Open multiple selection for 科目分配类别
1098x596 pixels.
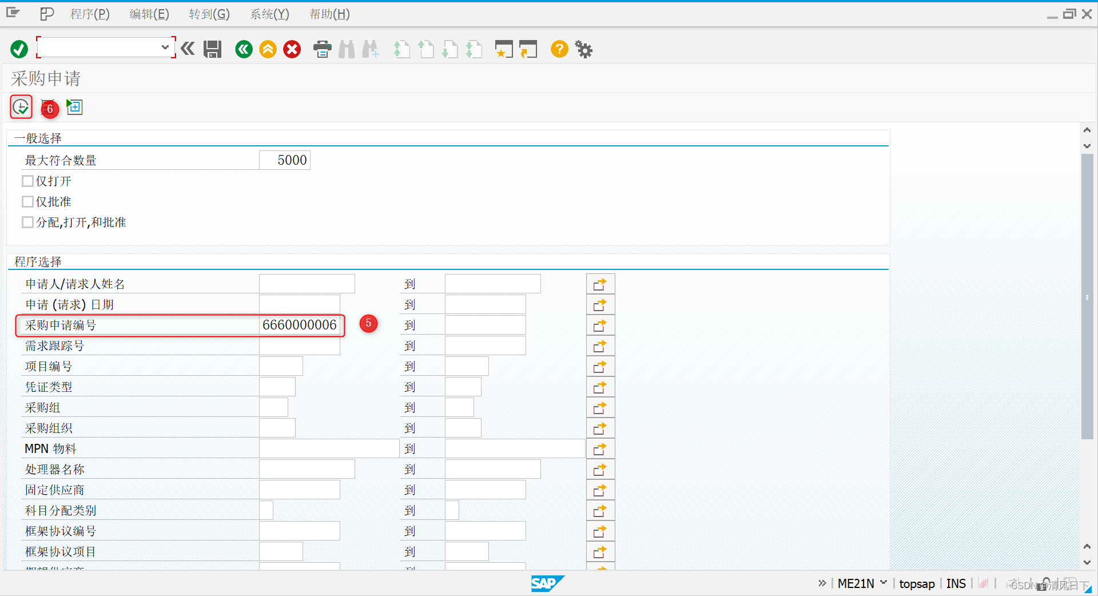click(x=600, y=510)
